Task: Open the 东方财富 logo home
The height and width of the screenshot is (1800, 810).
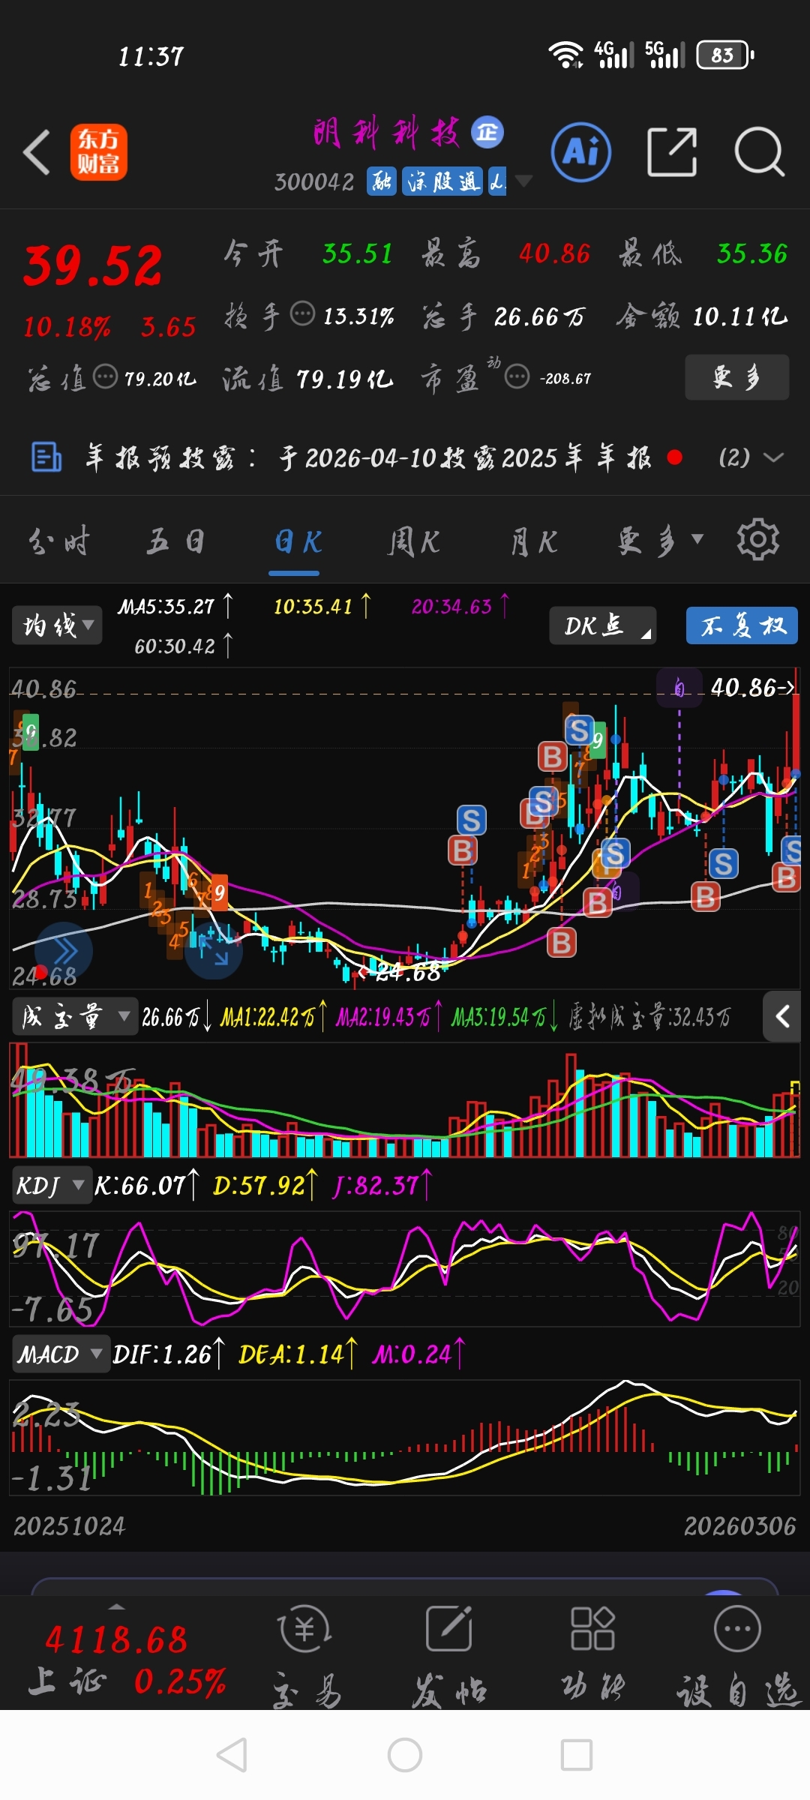Action: tap(98, 152)
